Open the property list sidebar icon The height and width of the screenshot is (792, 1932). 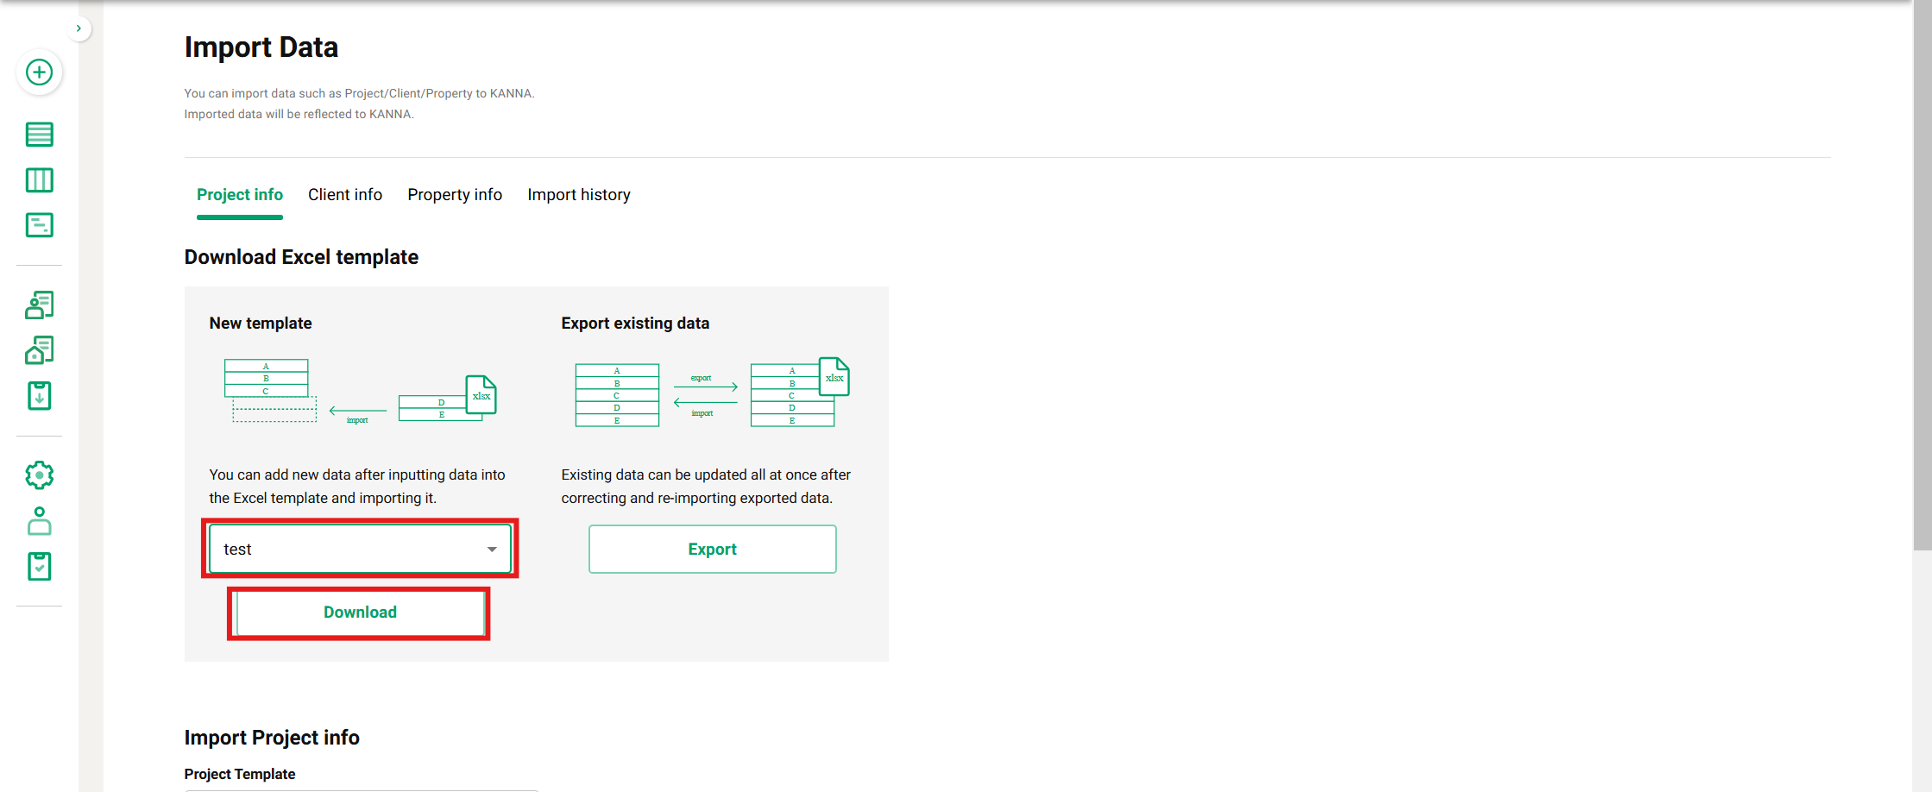(39, 350)
